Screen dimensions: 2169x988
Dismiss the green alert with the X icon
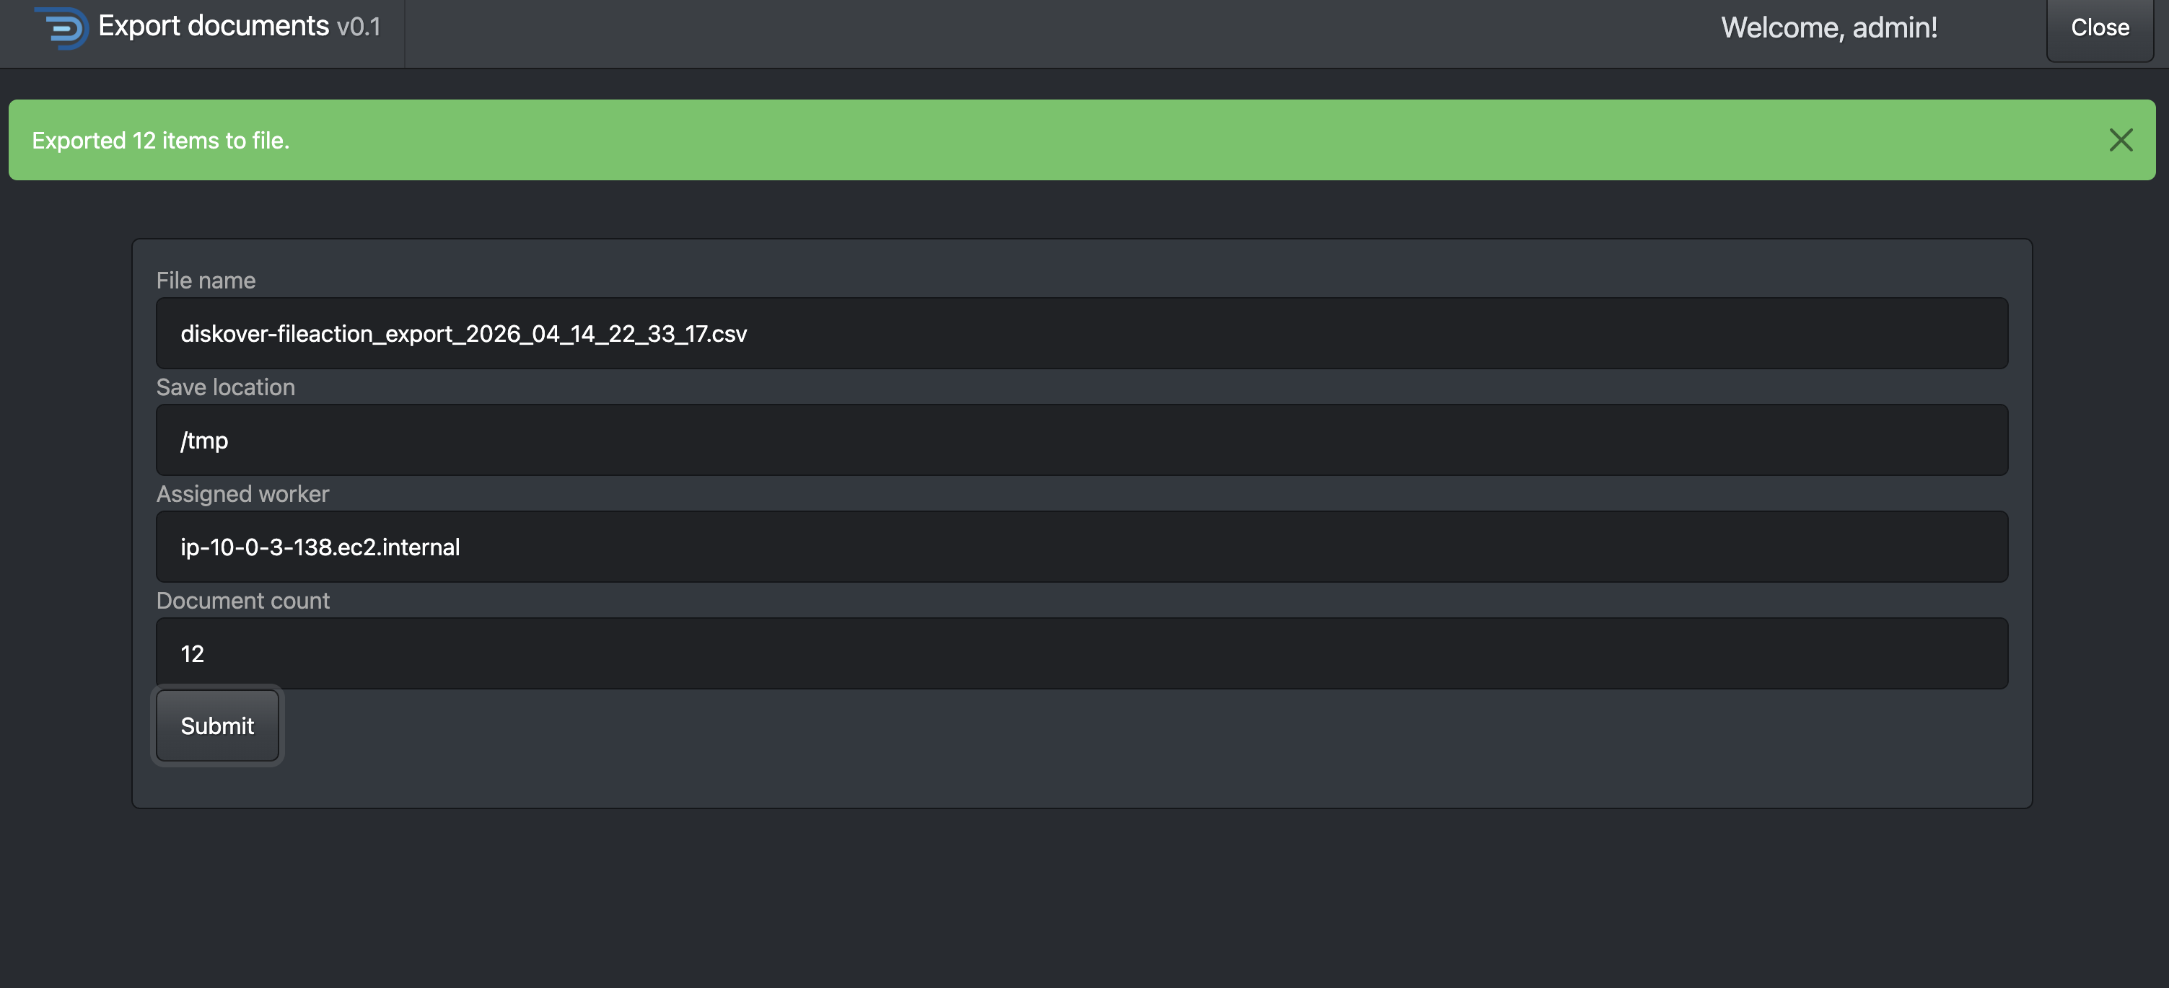point(2120,140)
